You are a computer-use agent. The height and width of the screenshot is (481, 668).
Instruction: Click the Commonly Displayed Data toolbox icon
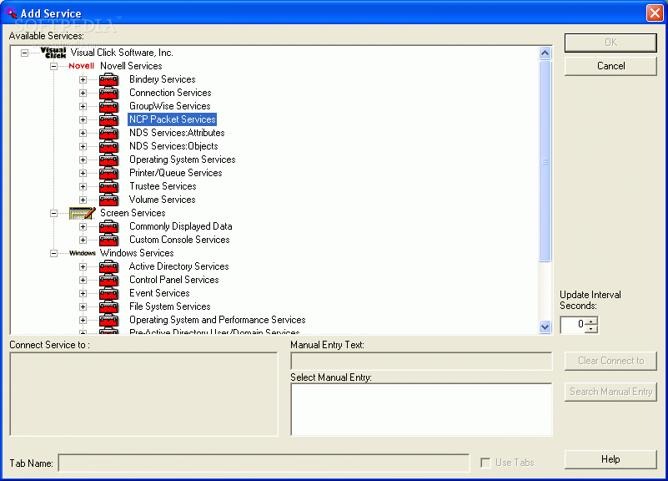pos(108,226)
